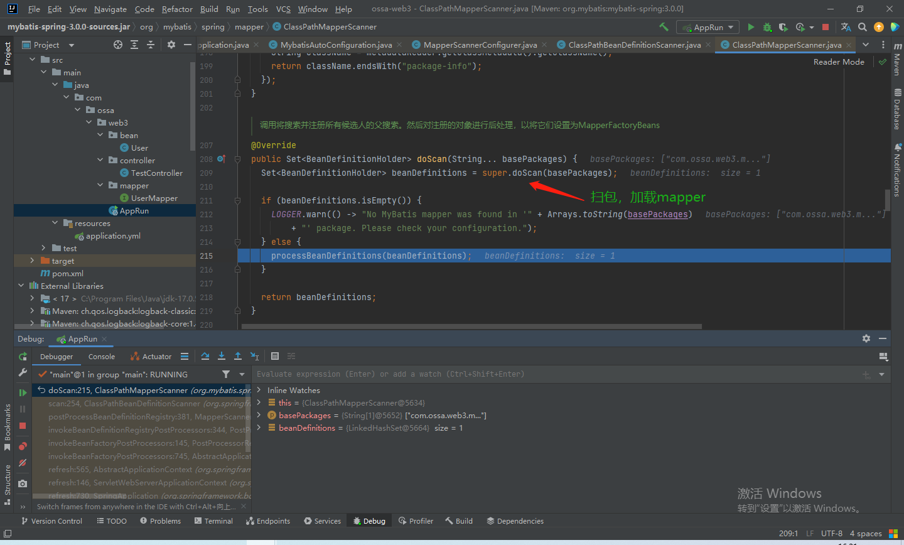Click Evaluate expression input field
Screen dimensions: 904x545
tap(556, 374)
